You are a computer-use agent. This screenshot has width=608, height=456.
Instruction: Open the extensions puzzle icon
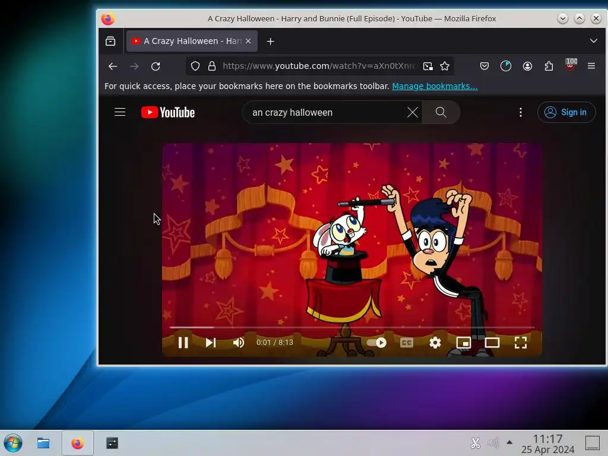(549, 66)
